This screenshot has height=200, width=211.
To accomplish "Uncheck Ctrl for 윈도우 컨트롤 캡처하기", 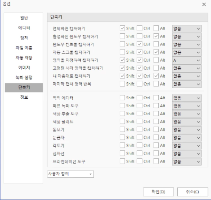I will coord(139,44).
